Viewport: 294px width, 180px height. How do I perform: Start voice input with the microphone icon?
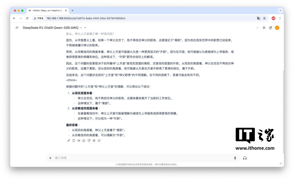coord(235,158)
